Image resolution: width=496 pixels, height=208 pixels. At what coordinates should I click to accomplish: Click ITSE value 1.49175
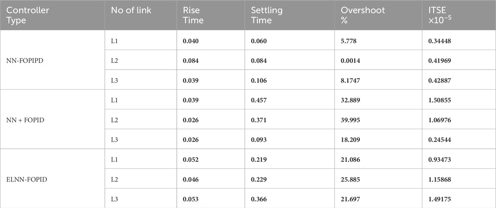pos(438,199)
